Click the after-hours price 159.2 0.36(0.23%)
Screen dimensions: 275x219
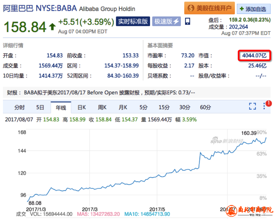click(x=250, y=20)
